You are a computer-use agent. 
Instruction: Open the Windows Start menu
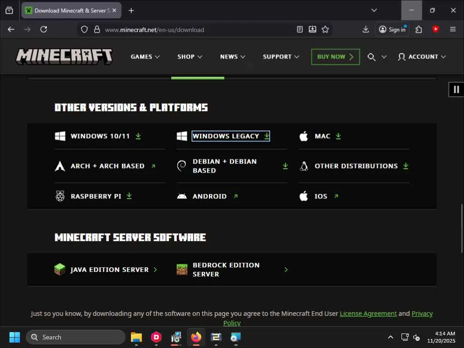click(x=14, y=337)
